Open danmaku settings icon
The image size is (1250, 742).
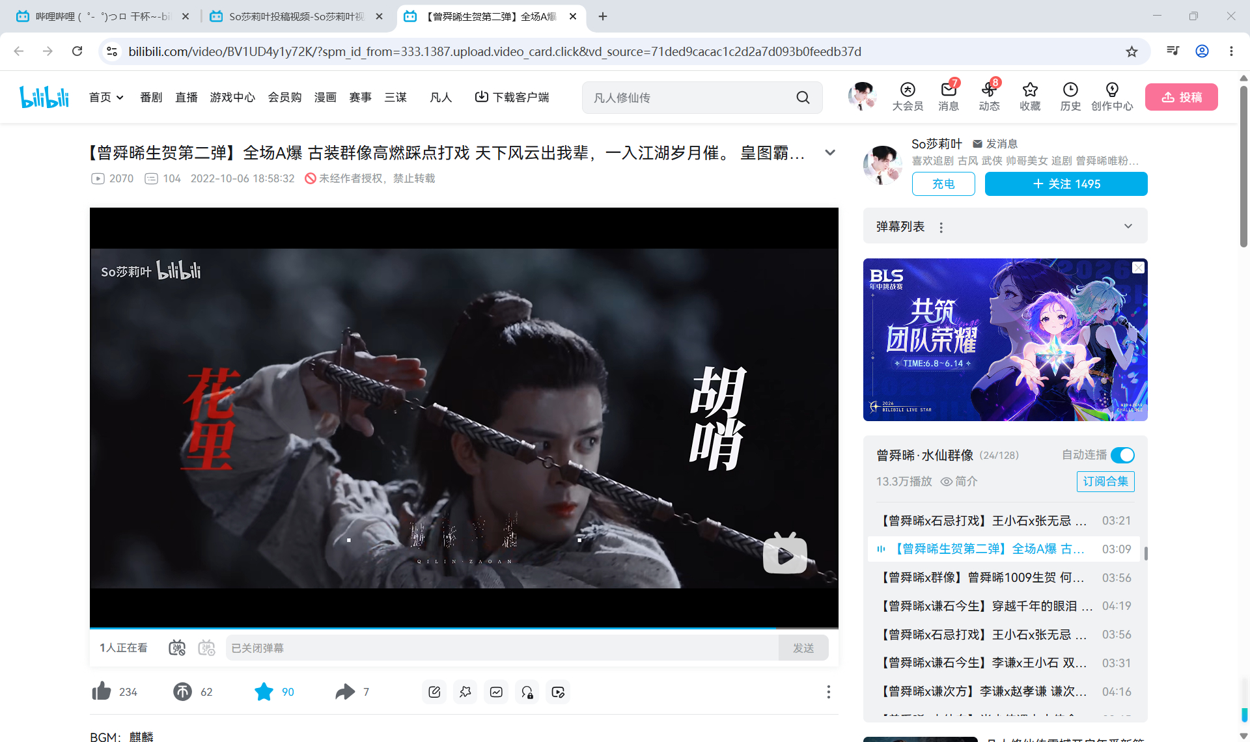click(x=206, y=648)
